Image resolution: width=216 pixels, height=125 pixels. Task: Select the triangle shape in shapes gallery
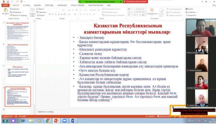point(129,12)
